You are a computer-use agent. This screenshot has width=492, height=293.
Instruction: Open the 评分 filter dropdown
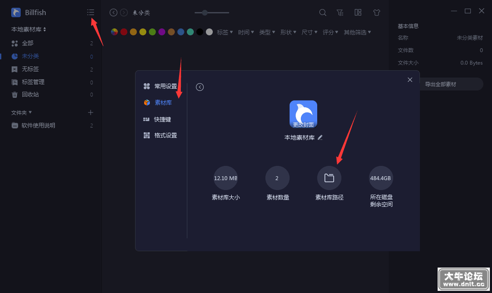pyautogui.click(x=331, y=32)
